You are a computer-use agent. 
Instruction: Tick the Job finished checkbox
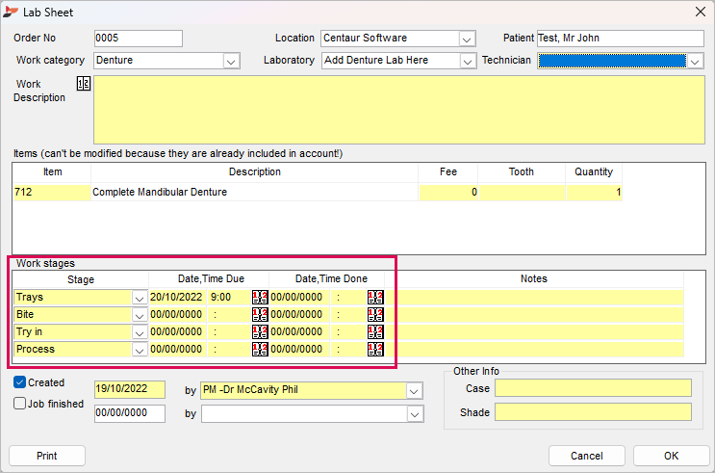point(19,404)
